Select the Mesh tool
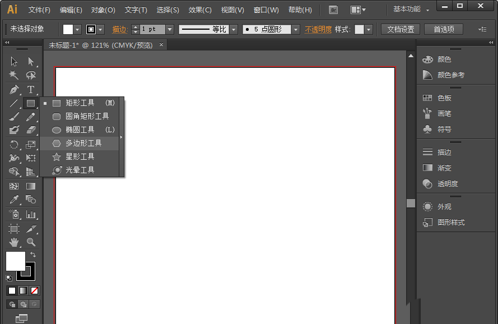The height and width of the screenshot is (324, 498). tap(14, 186)
